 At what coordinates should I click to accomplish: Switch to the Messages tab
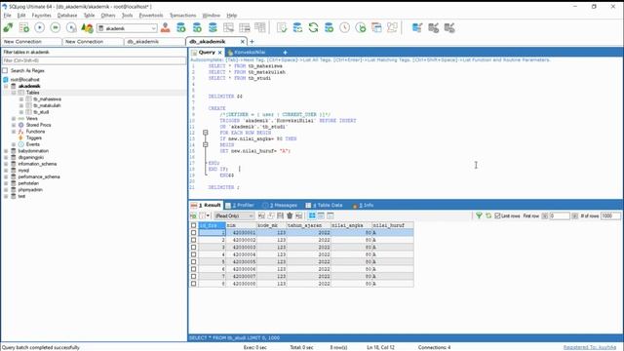280,205
